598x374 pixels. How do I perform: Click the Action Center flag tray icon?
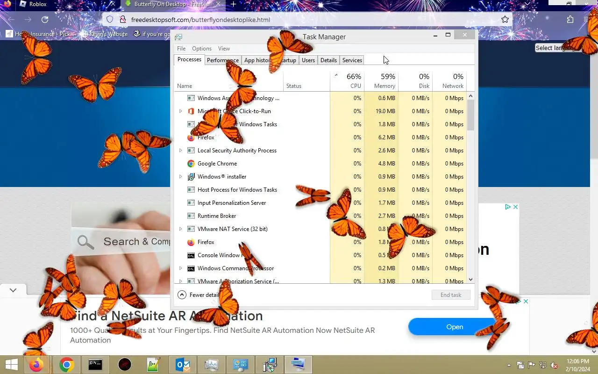pyautogui.click(x=532, y=365)
